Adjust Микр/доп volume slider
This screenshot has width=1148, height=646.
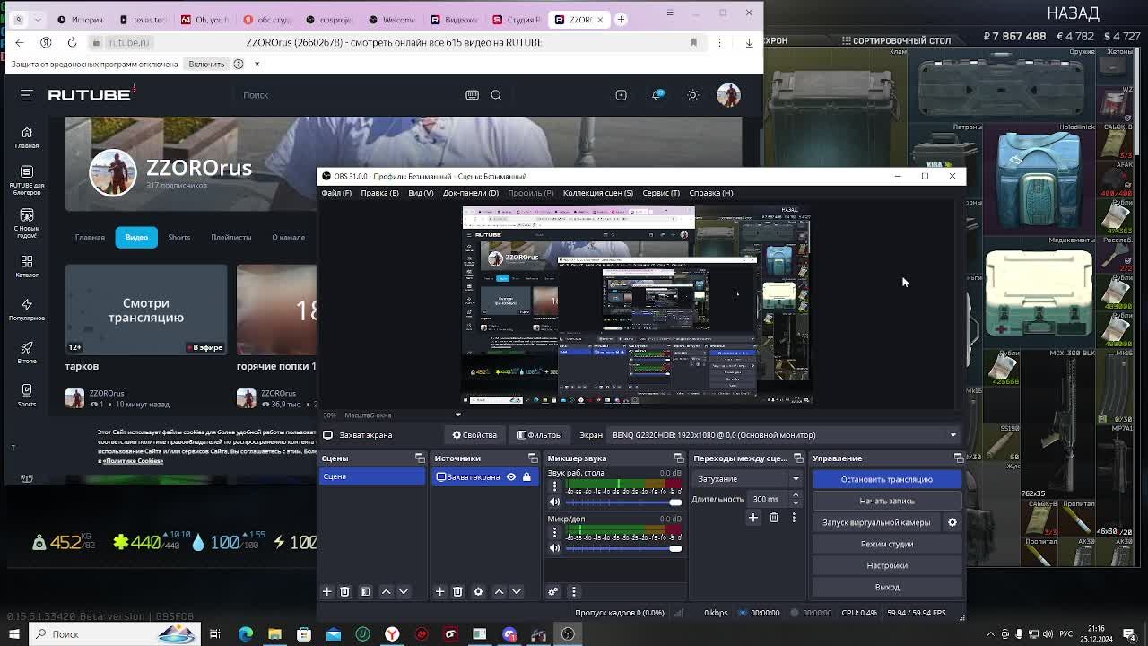[x=623, y=548]
